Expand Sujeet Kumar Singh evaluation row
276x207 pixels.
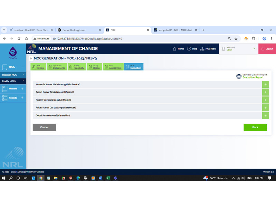coord(265,92)
